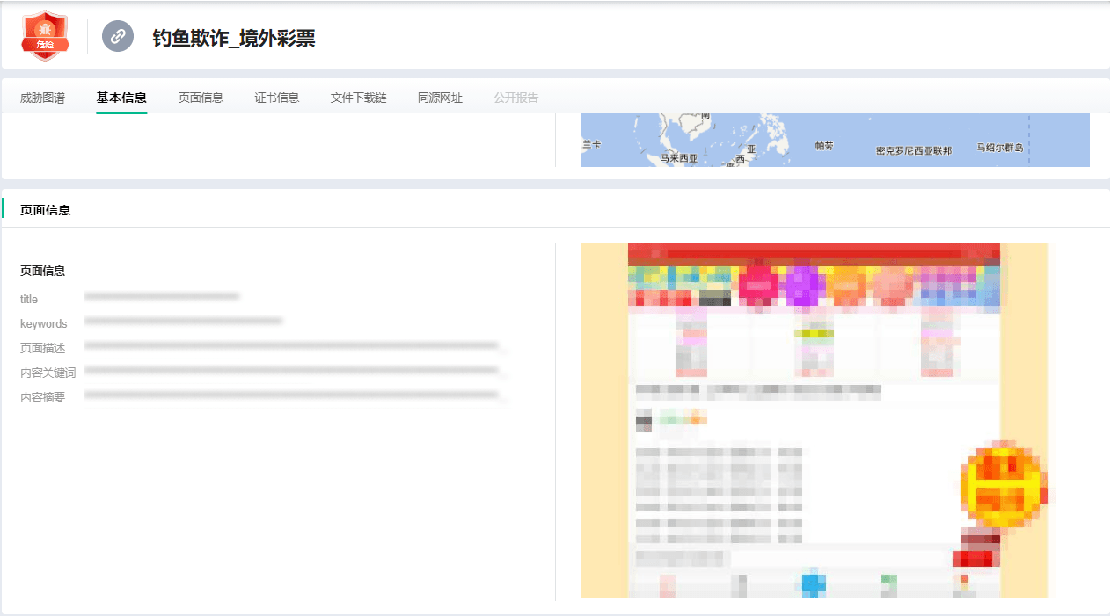Image resolution: width=1111 pixels, height=616 pixels.
Task: Click the blurred title field value
Action: (x=162, y=297)
